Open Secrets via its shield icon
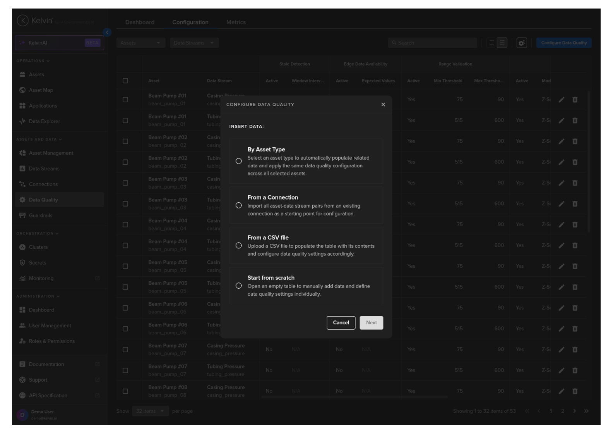Viewport: 613px width, 434px height. pyautogui.click(x=22, y=263)
